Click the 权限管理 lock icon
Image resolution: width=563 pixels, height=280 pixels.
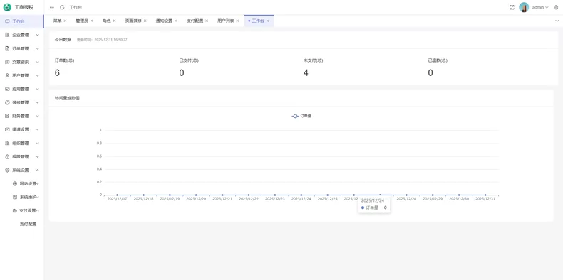coord(7,157)
